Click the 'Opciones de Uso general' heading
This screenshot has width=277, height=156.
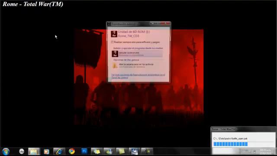coord(126,60)
